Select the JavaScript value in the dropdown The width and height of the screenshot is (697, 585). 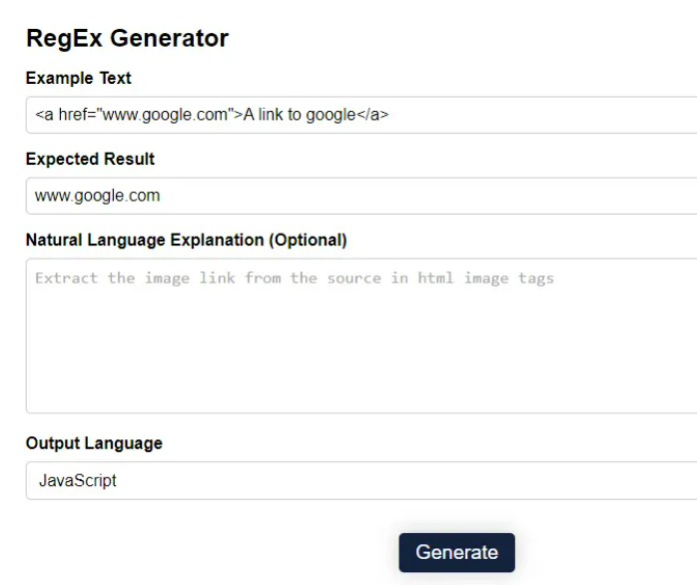tap(77, 480)
